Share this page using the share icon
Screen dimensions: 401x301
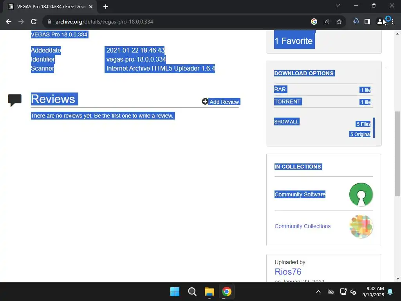click(x=327, y=22)
